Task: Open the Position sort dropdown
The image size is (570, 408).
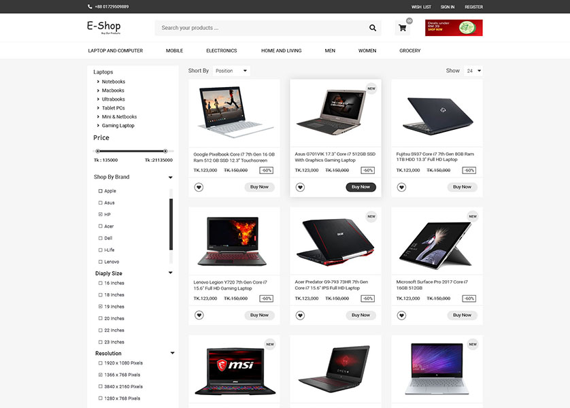Action: 231,71
